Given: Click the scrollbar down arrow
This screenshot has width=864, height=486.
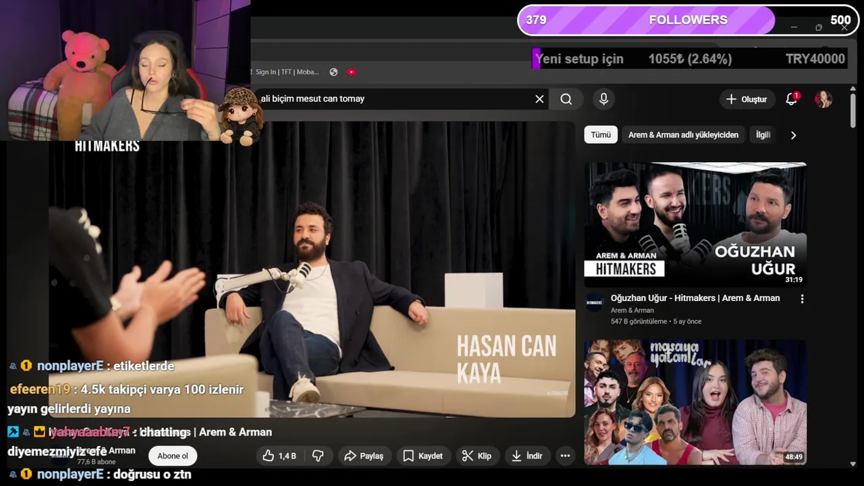Looking at the screenshot, I should click(x=853, y=464).
